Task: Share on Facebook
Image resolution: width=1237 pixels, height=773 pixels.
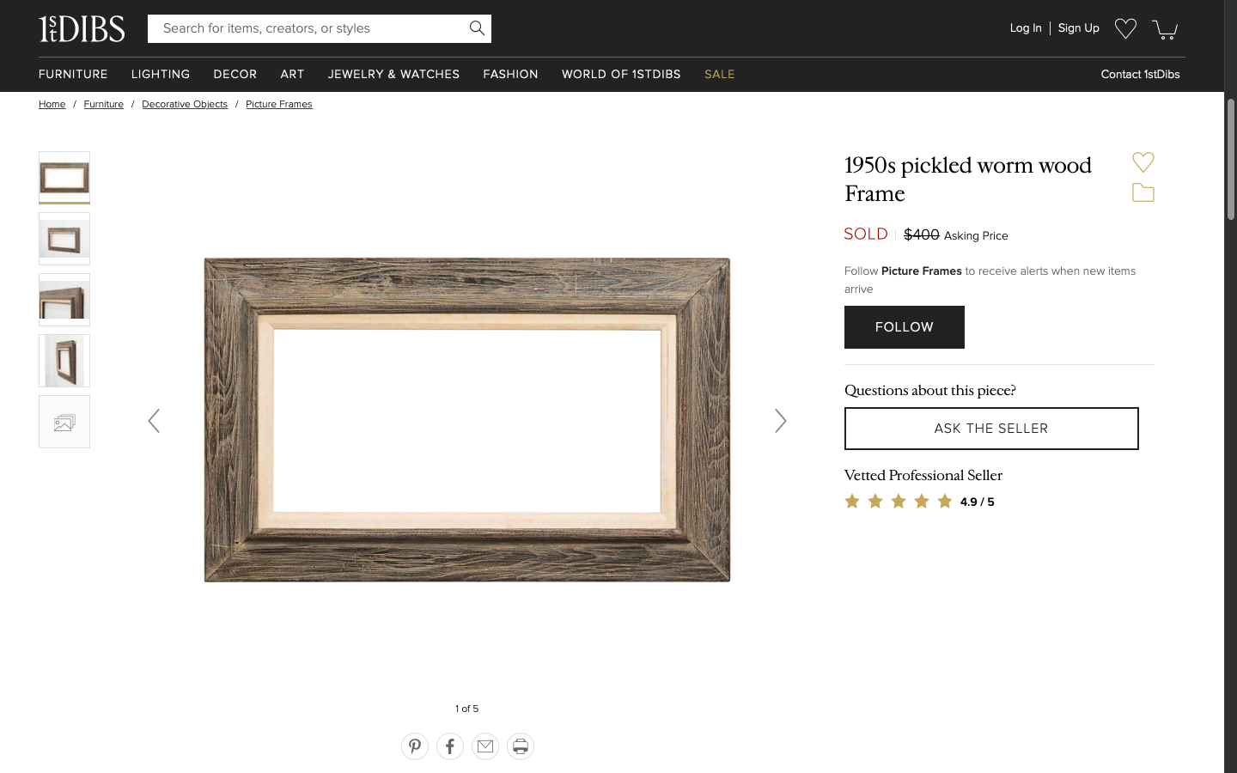Action: (x=450, y=746)
